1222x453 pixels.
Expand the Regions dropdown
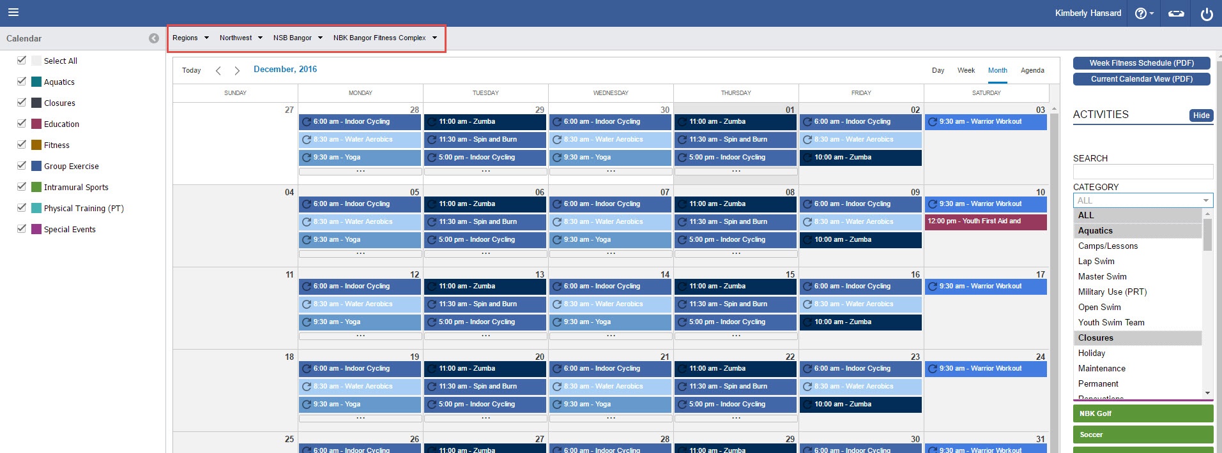[190, 38]
